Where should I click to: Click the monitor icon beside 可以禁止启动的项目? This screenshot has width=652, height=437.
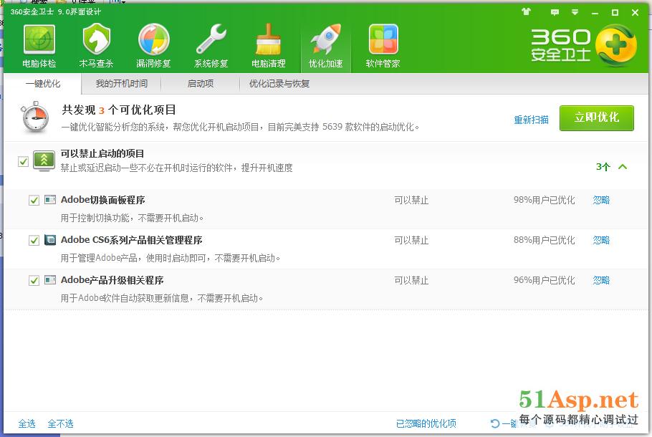44,161
